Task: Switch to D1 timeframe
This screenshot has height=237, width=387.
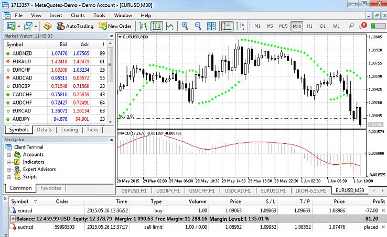Action: [322, 26]
